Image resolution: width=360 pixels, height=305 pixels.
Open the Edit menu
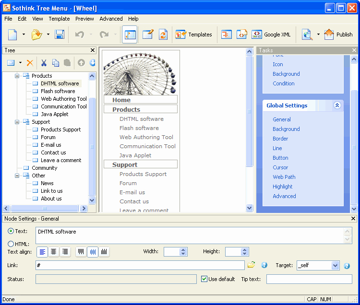point(22,19)
